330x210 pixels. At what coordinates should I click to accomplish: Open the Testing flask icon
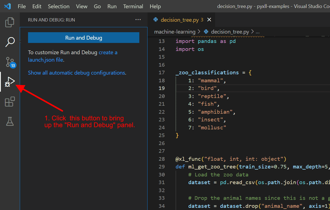click(x=10, y=121)
